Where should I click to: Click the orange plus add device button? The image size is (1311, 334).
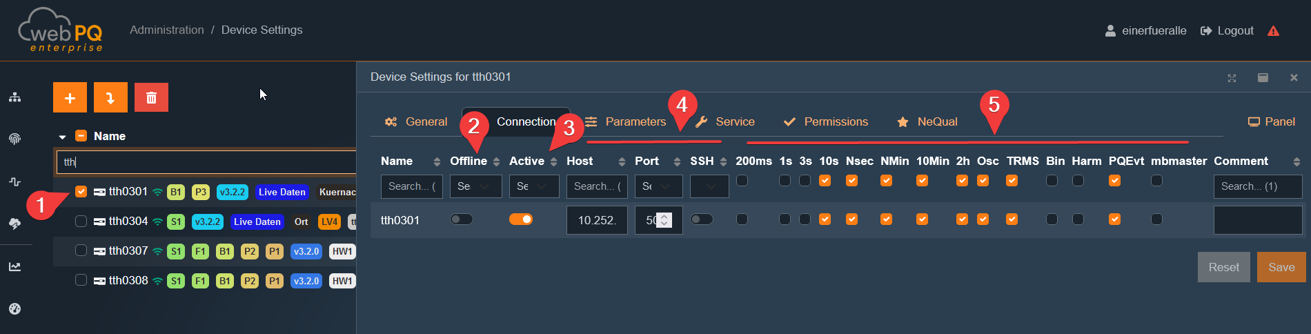[70, 97]
